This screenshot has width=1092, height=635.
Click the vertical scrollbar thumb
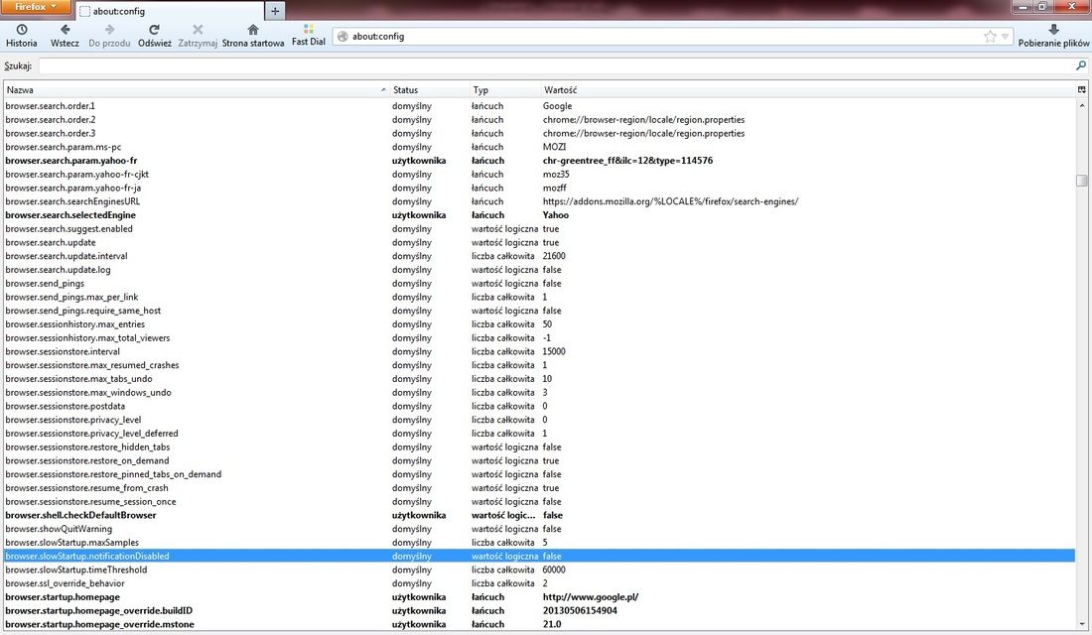click(1081, 181)
